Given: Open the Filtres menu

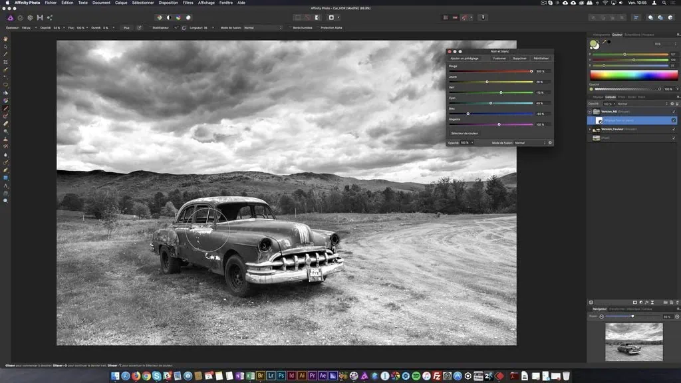Looking at the screenshot, I should [188, 3].
